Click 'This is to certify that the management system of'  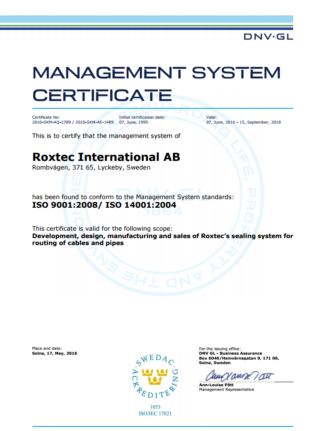(x=106, y=136)
